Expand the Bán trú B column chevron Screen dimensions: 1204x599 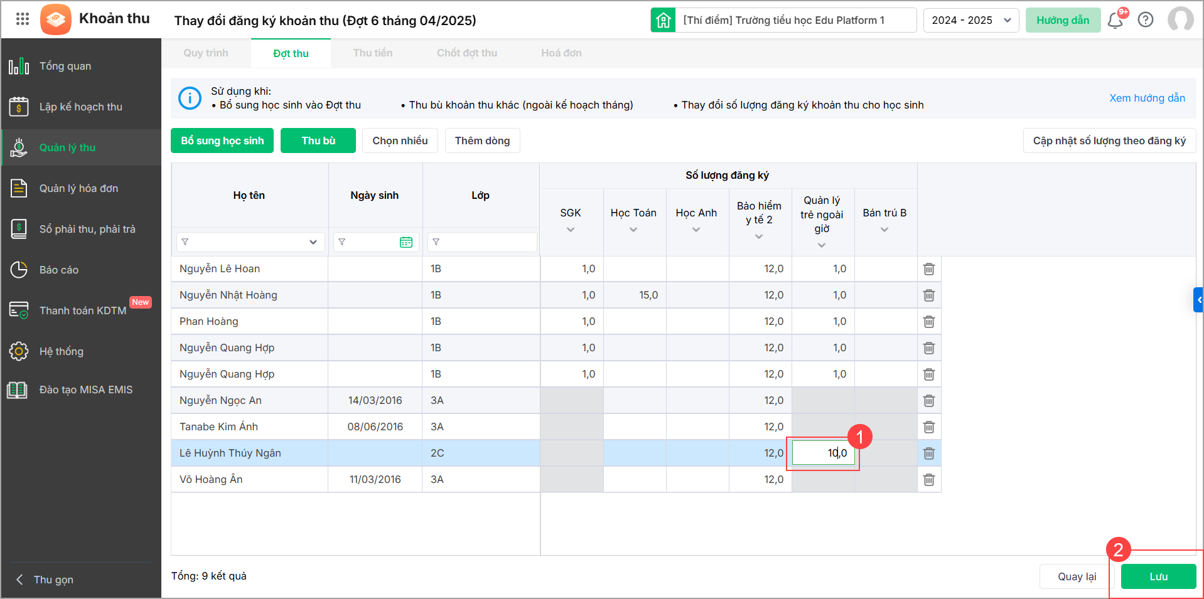tap(884, 230)
